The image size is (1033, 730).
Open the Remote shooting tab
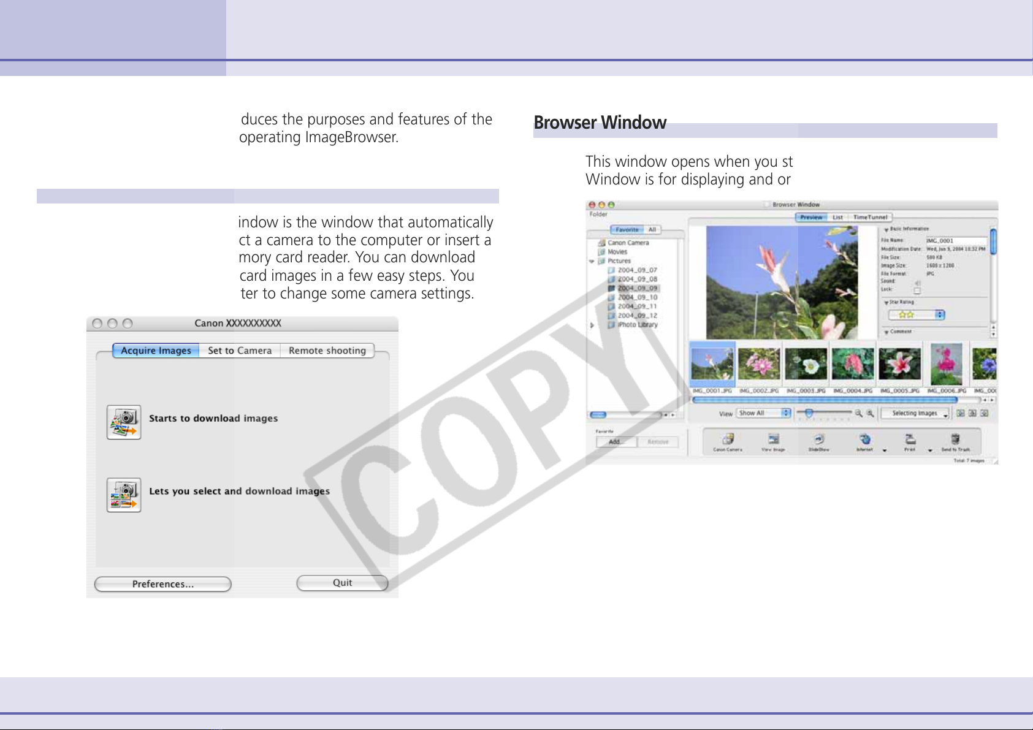coord(327,351)
